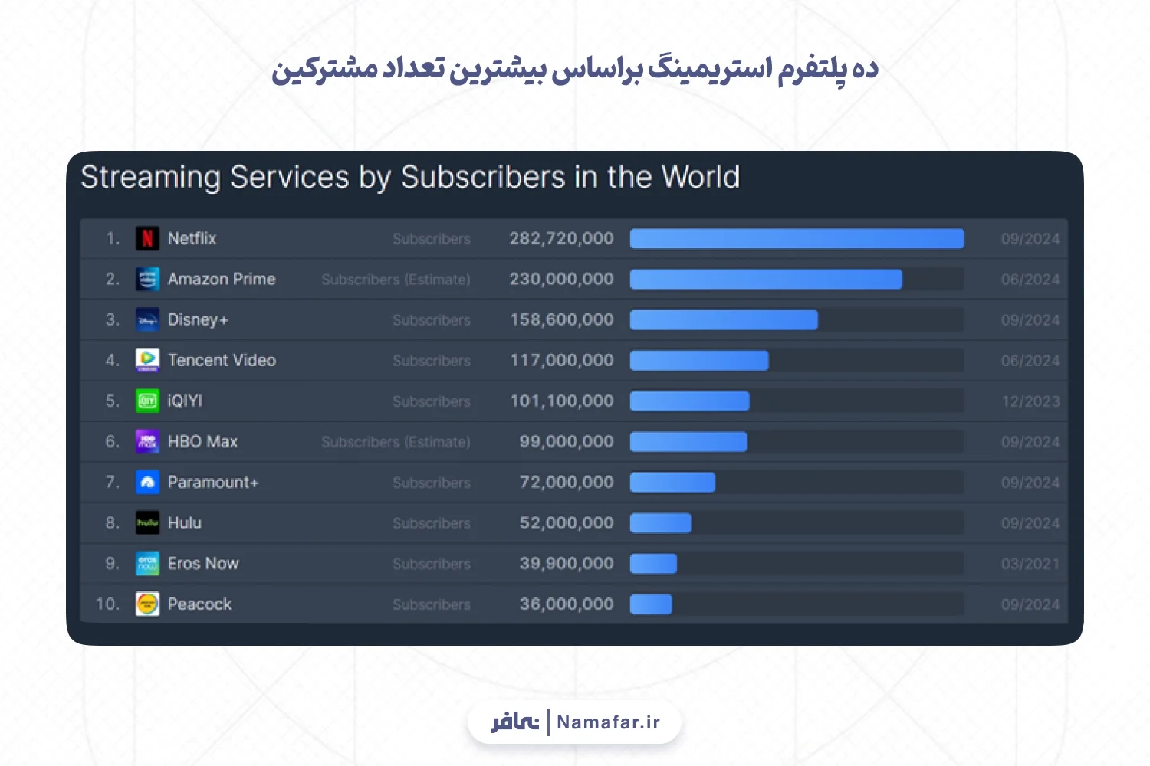This screenshot has height=766, width=1150.
Task: Click the Netflix subscriber bar
Action: [797, 238]
